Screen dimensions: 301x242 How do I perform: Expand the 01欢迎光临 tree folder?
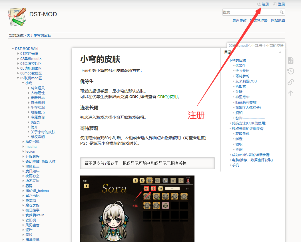pyautogui.click(x=18, y=54)
